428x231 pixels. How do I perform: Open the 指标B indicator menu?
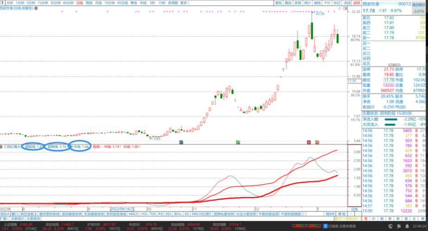pos(330,214)
